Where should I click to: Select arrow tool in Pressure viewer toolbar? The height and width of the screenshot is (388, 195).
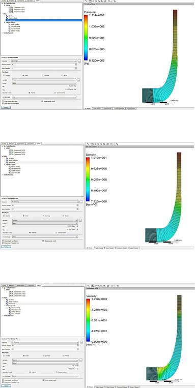[x=87, y=1]
